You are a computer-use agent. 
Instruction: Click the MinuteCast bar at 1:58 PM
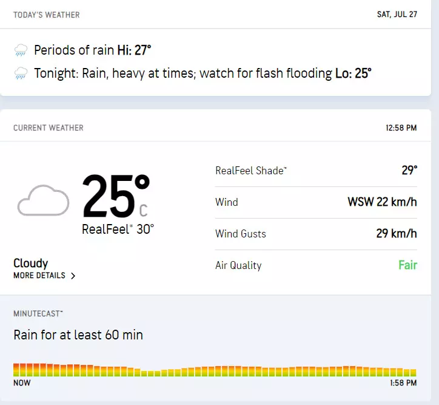413,372
